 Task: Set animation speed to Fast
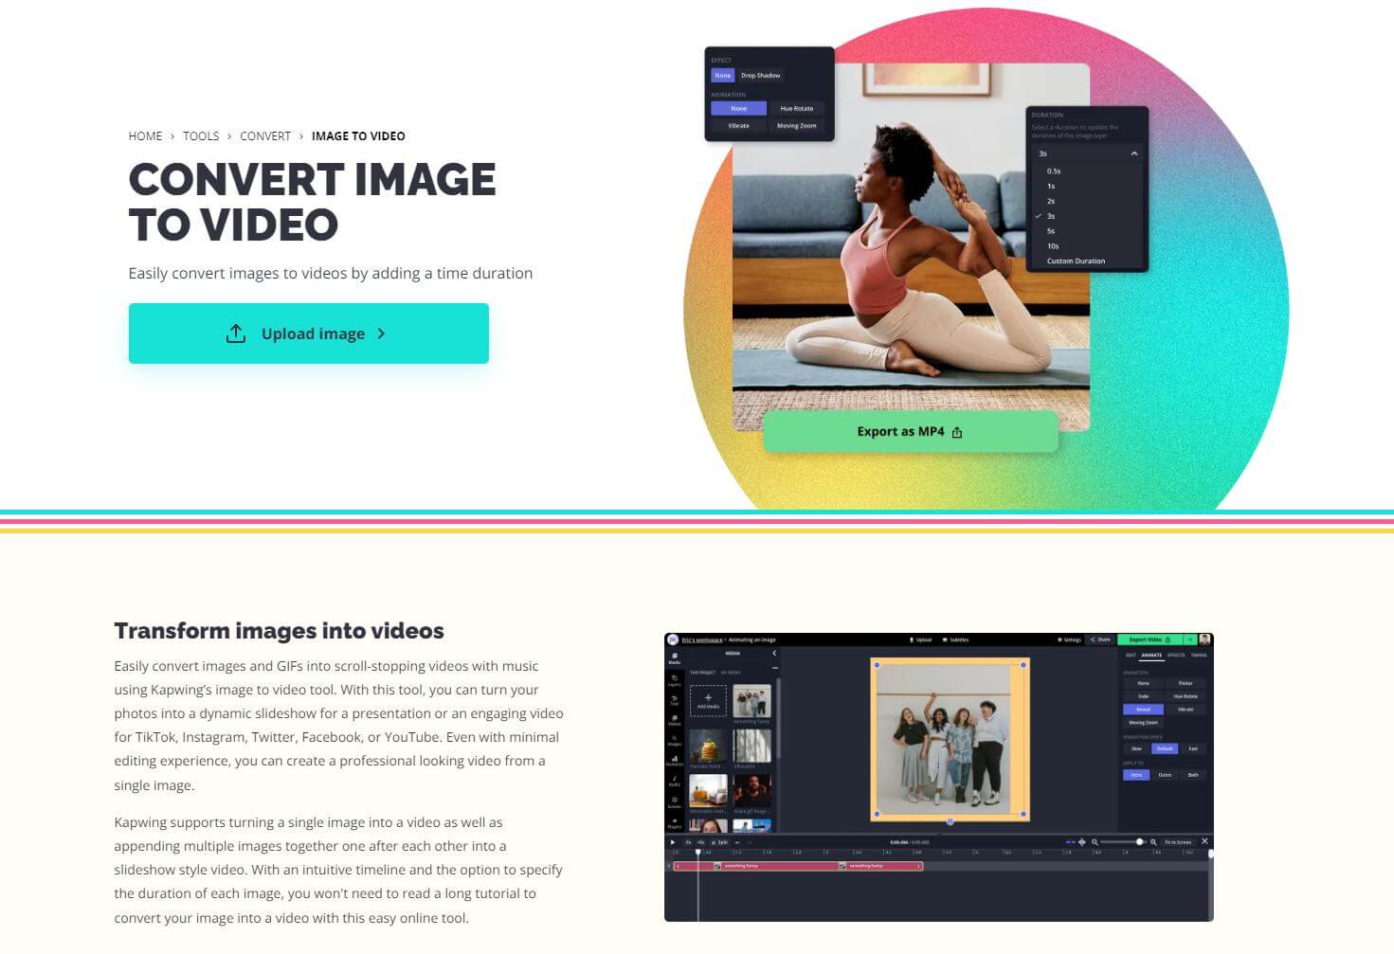(x=1193, y=748)
